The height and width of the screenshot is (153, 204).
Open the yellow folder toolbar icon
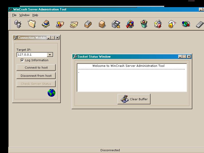[x=32, y=24]
